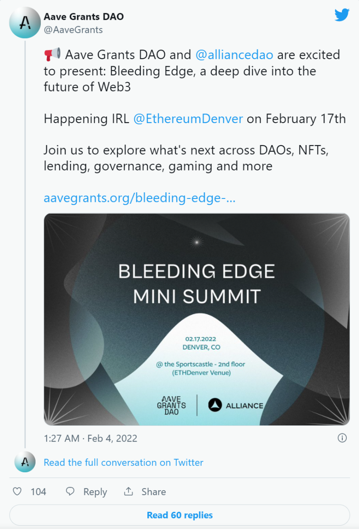
Task: Click the share upload icon
Action: [128, 492]
